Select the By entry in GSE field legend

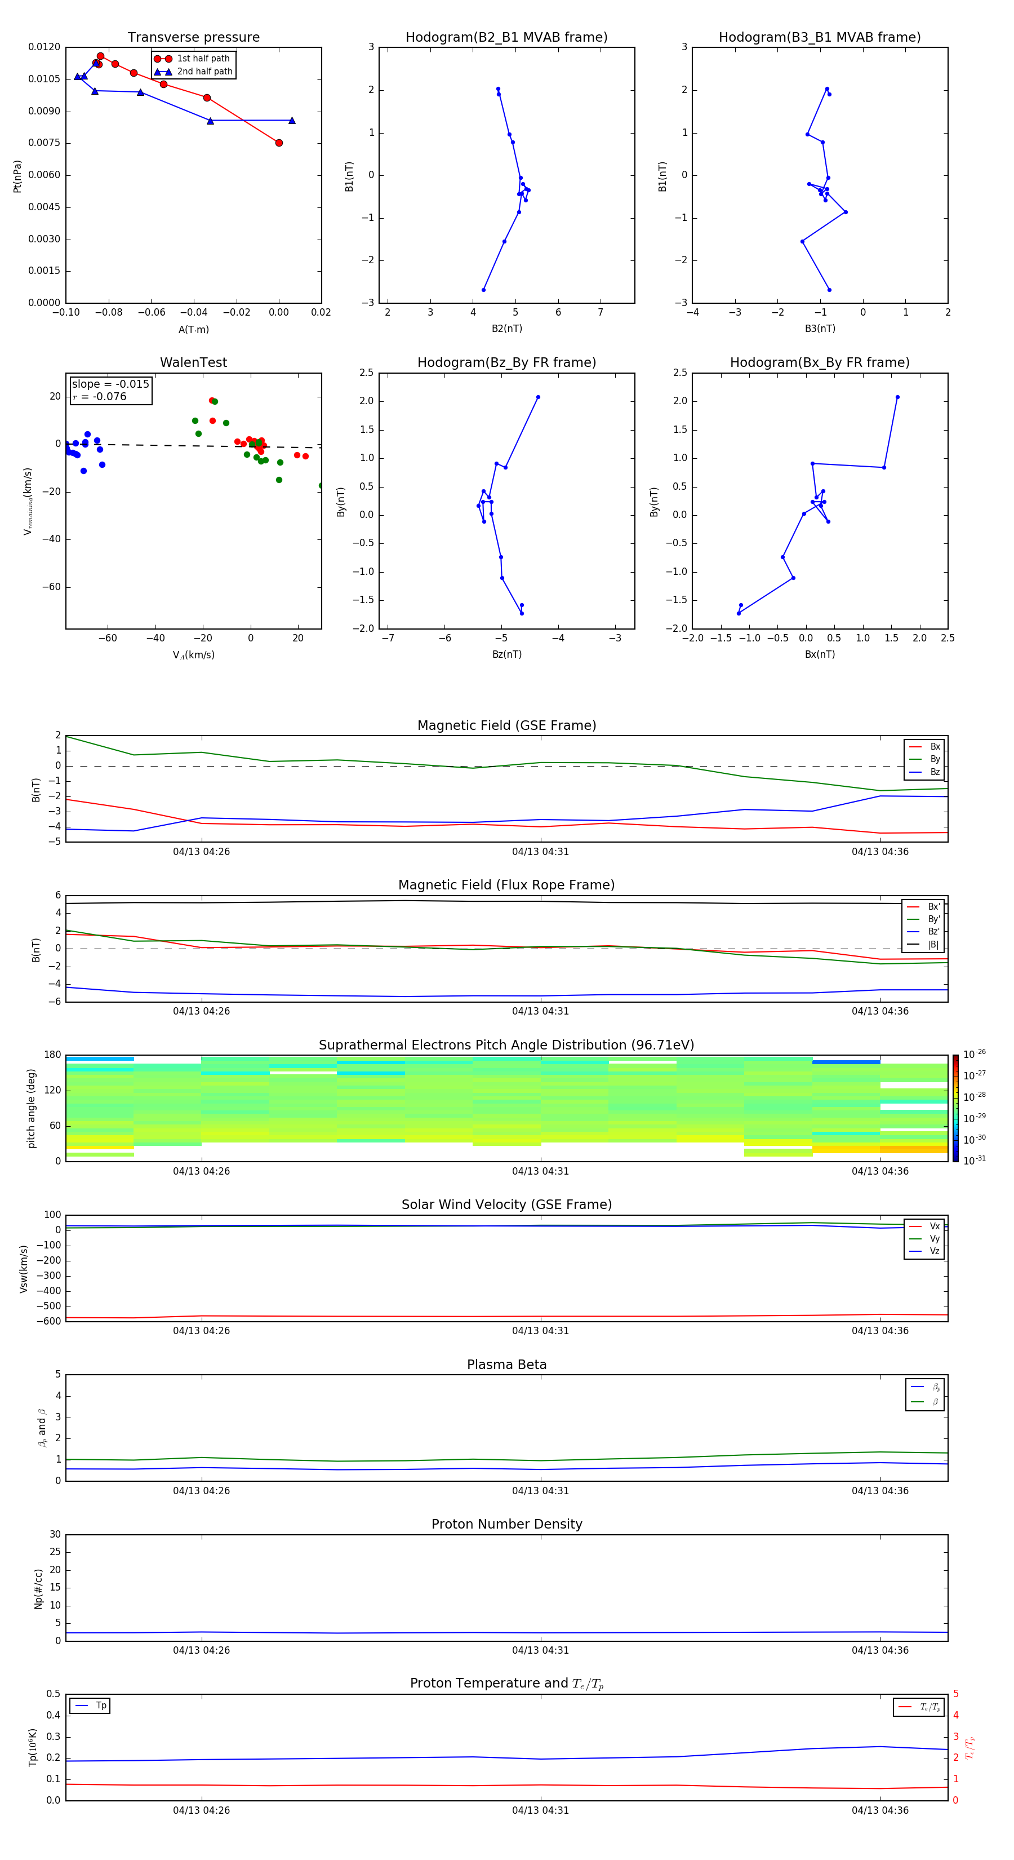(x=924, y=760)
